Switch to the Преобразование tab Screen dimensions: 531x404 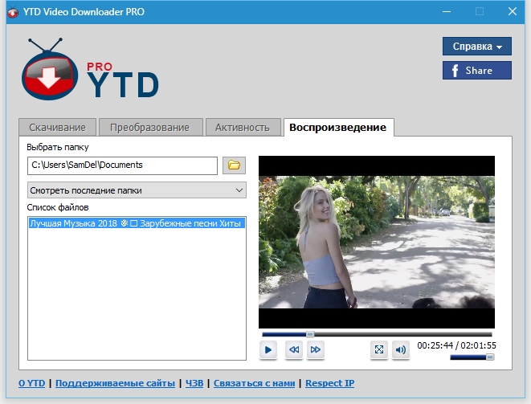150,128
